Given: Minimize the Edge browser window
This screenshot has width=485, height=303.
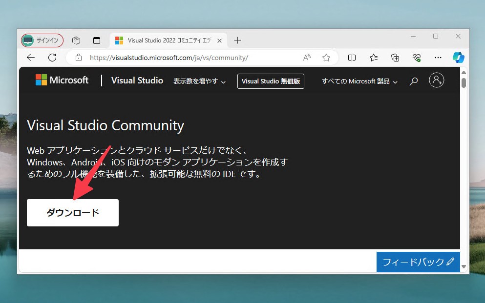Looking at the screenshot, I should point(413,37).
